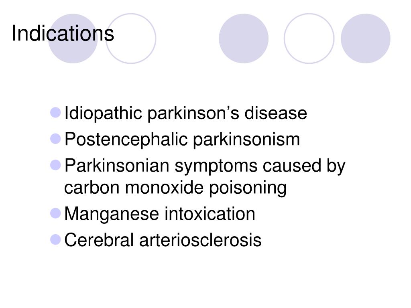Click the "carbon monoxide poisoning" text line
This screenshot has height=308, width=411.
coord(175,188)
